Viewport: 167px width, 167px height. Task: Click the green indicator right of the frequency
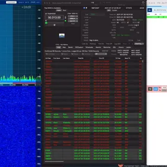pos(65,21)
